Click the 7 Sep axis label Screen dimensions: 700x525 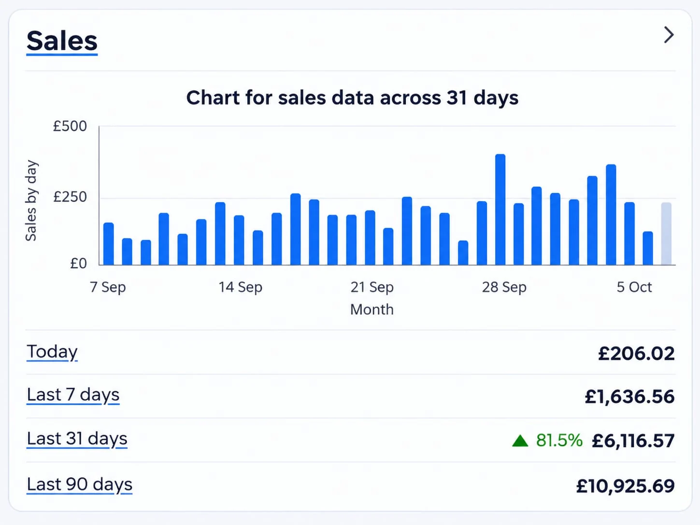tap(108, 287)
